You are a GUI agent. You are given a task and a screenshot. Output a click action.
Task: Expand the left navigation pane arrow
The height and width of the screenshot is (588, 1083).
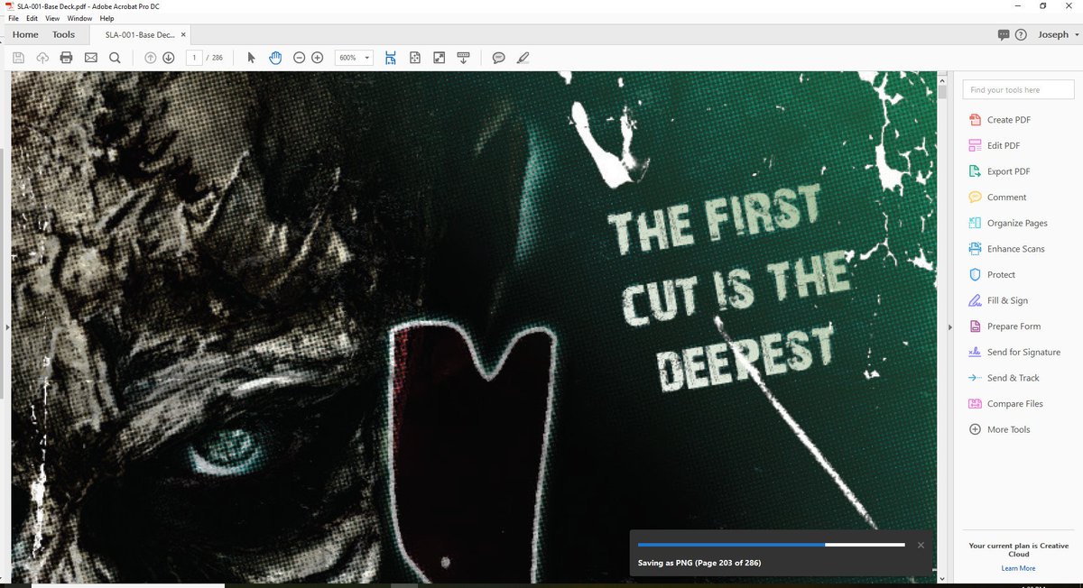tap(6, 326)
